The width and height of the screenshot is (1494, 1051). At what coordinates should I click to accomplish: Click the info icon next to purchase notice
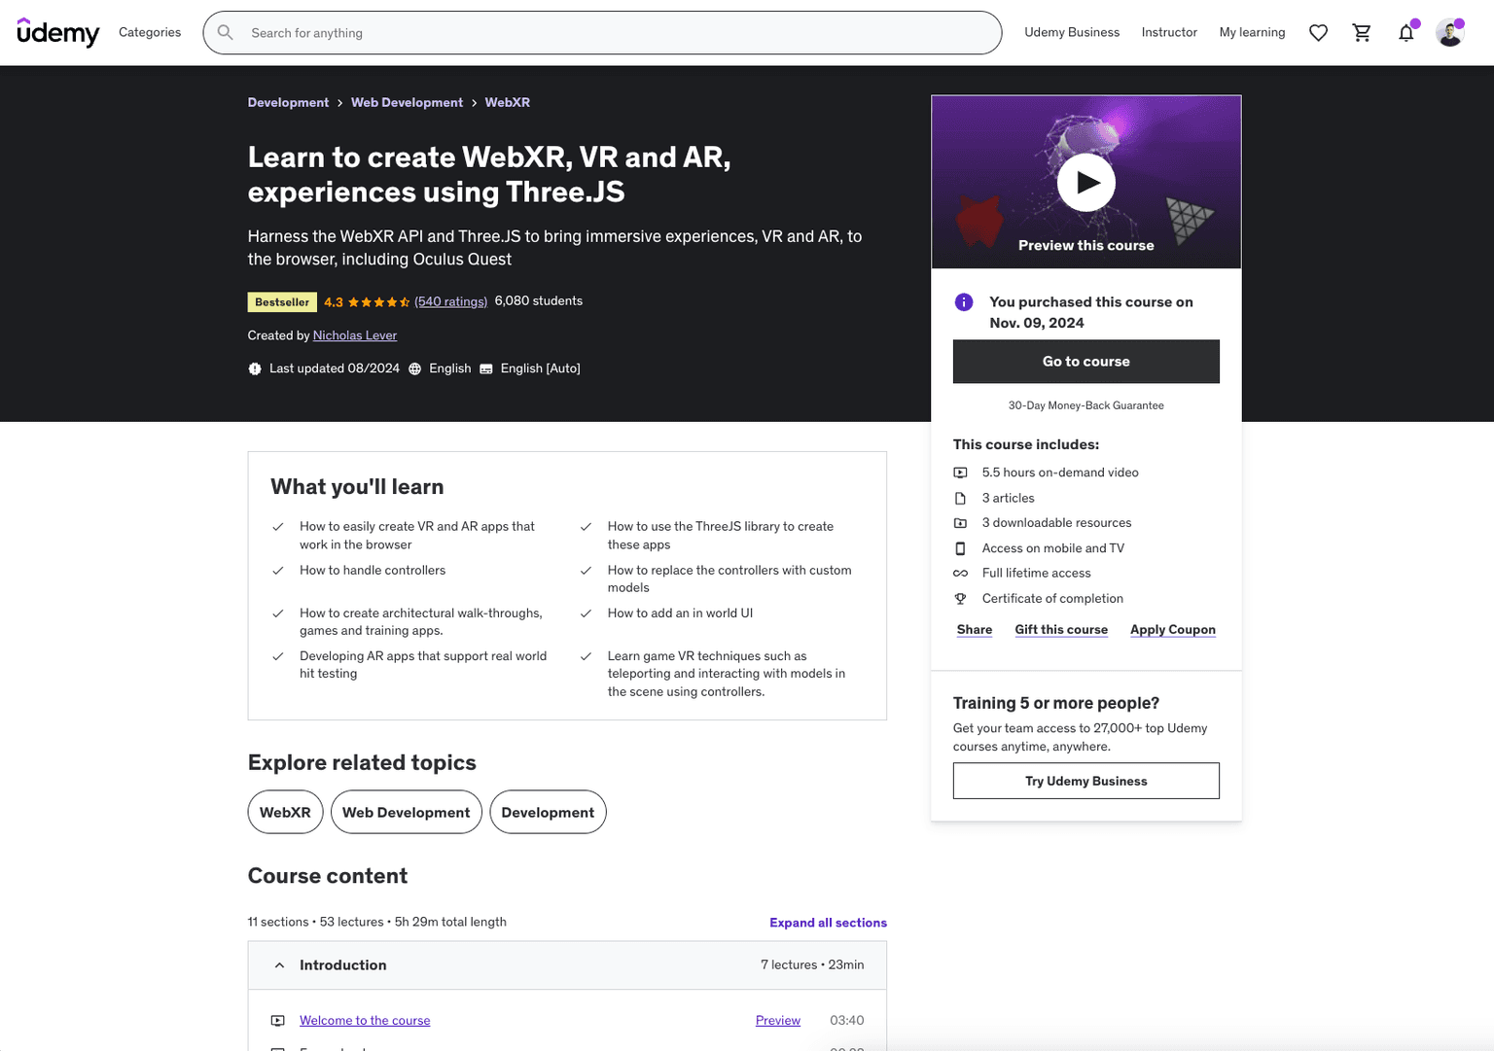point(963,302)
